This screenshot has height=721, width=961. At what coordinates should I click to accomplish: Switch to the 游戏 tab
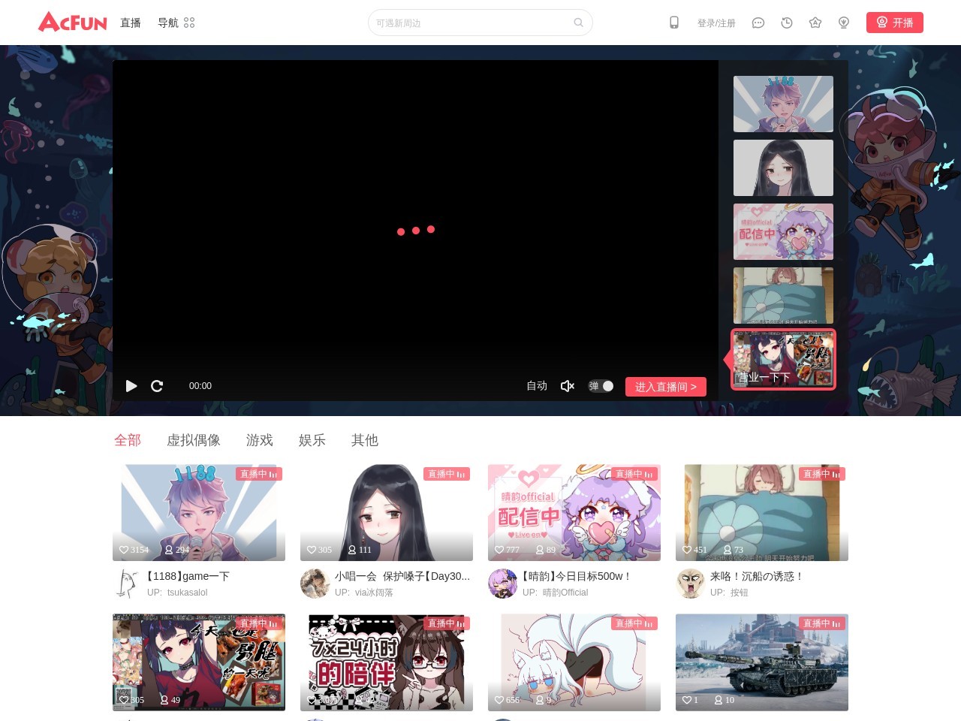click(260, 440)
